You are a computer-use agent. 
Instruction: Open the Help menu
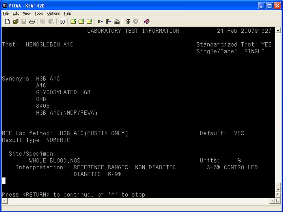tap(68, 14)
